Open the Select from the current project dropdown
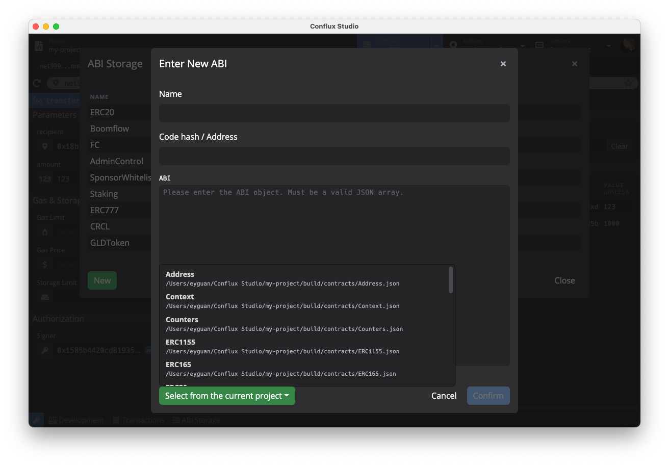This screenshot has width=669, height=465. click(227, 396)
